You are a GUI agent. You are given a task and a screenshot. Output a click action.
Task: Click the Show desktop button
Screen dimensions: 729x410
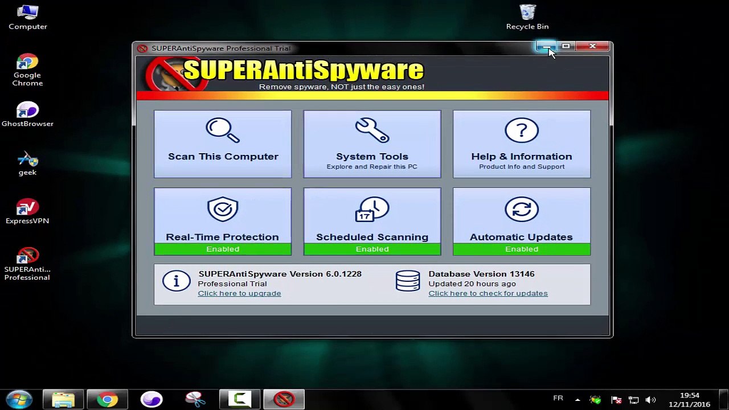pos(724,399)
